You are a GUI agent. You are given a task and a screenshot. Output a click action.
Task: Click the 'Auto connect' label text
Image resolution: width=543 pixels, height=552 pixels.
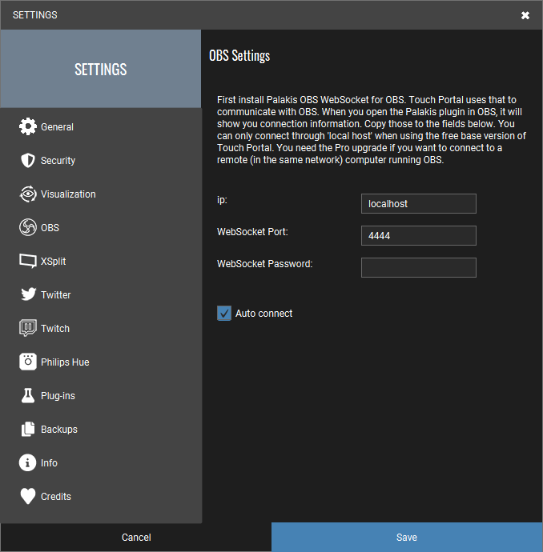(264, 314)
